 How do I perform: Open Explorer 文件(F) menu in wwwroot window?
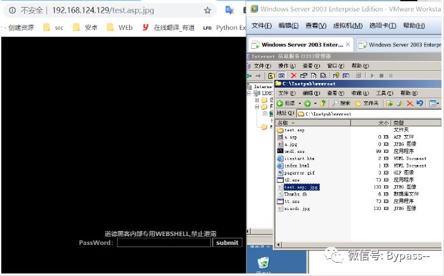(286, 93)
